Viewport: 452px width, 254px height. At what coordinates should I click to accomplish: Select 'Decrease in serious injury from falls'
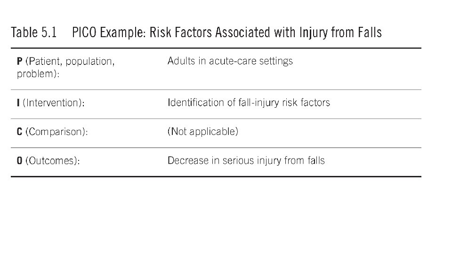(x=246, y=160)
